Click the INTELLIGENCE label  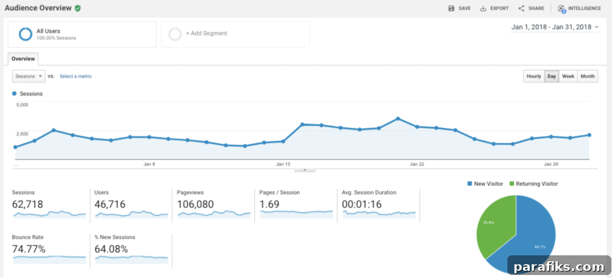click(x=585, y=8)
